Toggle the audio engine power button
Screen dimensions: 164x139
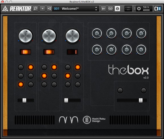[x=139, y=9]
